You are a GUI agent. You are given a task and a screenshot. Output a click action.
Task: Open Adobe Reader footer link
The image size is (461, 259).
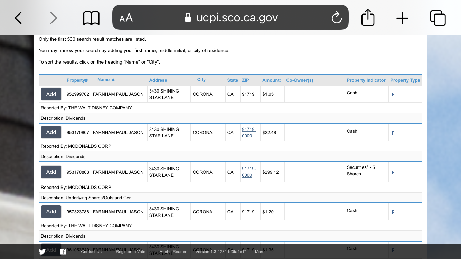(x=173, y=252)
